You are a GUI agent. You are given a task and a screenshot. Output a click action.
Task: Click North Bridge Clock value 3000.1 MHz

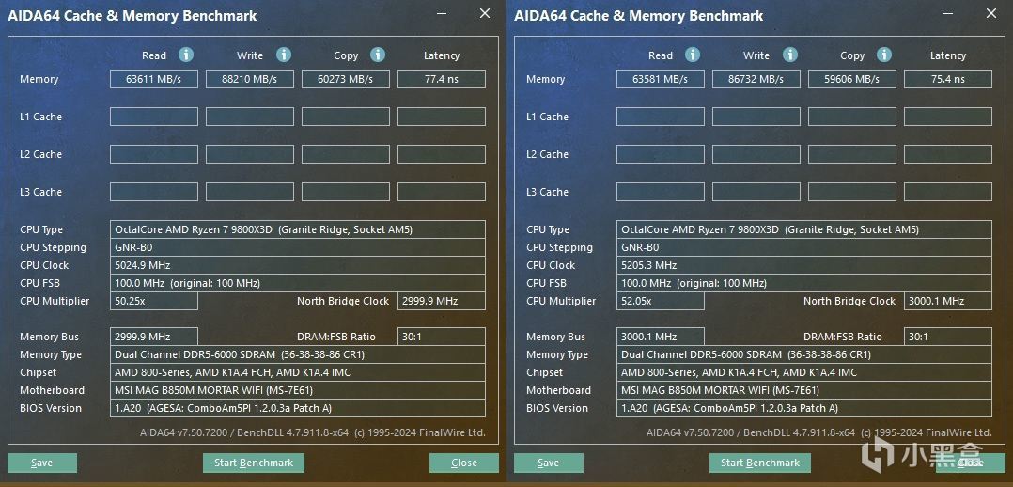[948, 301]
